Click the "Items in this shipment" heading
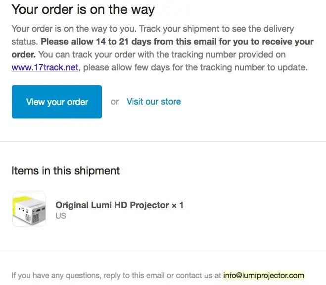This screenshot has width=326, height=285. (66, 171)
